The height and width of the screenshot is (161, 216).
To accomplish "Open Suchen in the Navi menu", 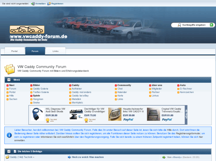I will [x=13, y=99].
